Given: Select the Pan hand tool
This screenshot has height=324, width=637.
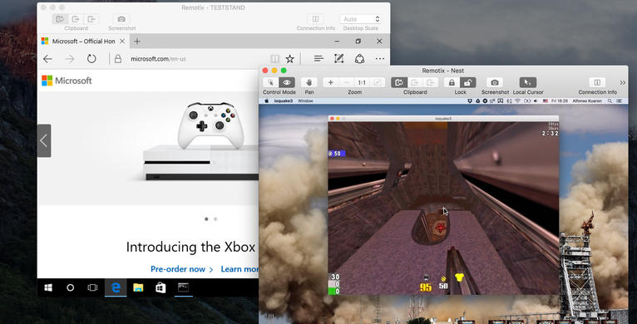Looking at the screenshot, I should 309,83.
